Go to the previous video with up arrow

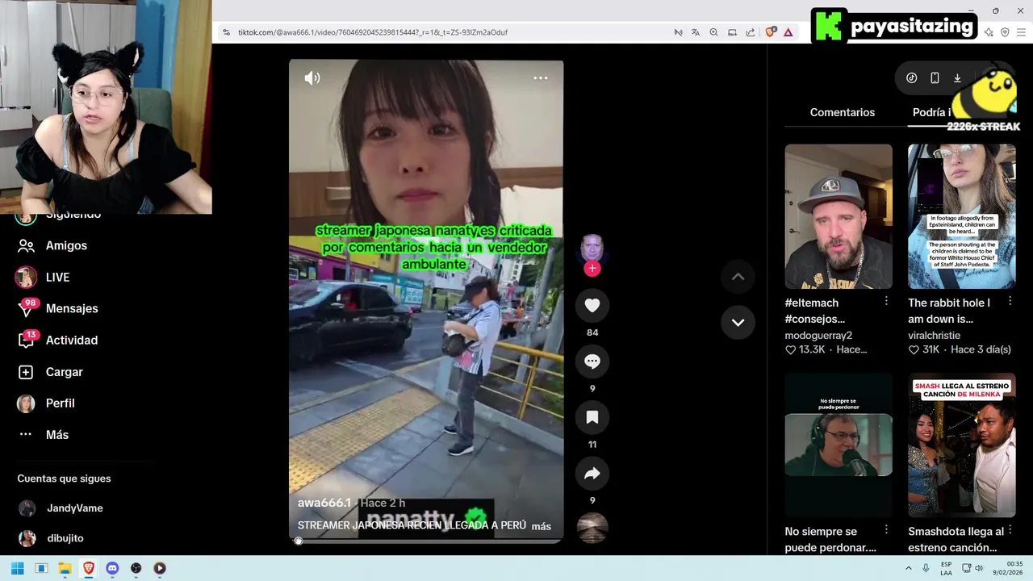[738, 277]
